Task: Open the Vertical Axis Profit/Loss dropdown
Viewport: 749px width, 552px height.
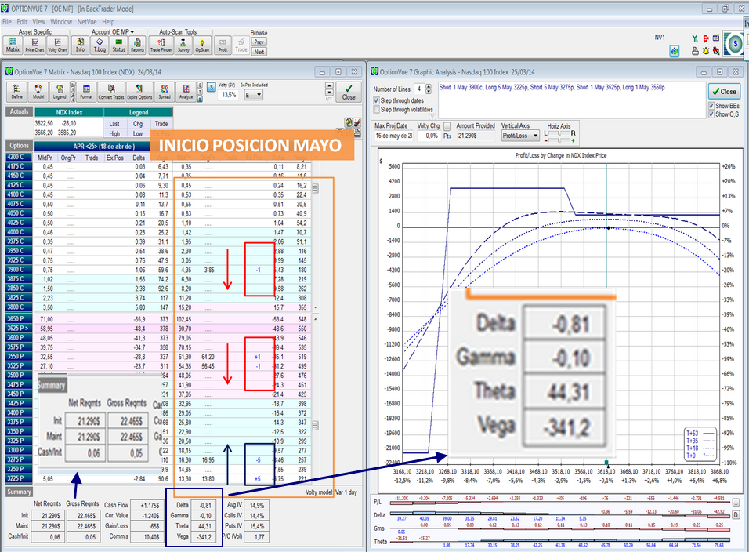Action: pyautogui.click(x=520, y=136)
